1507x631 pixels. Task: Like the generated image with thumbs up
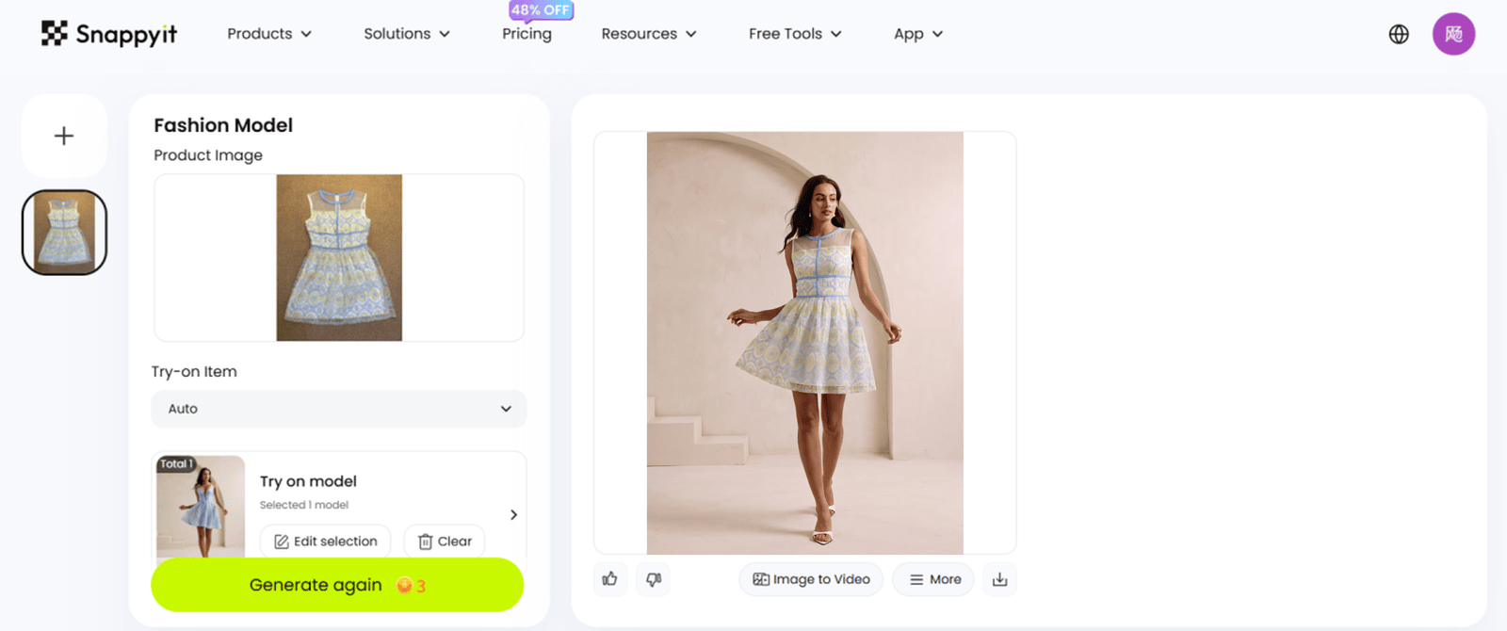(x=610, y=579)
